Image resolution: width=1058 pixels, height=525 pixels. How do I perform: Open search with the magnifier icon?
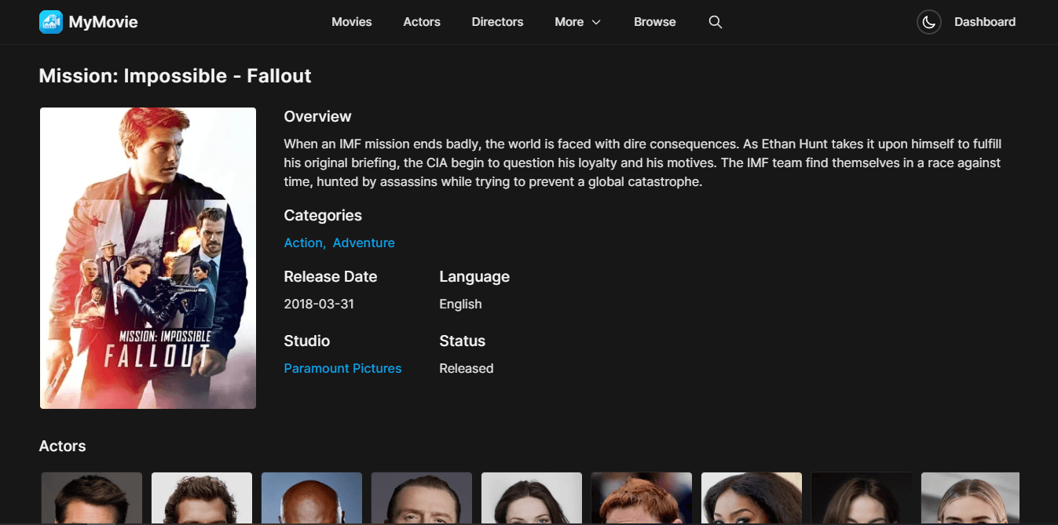point(716,22)
